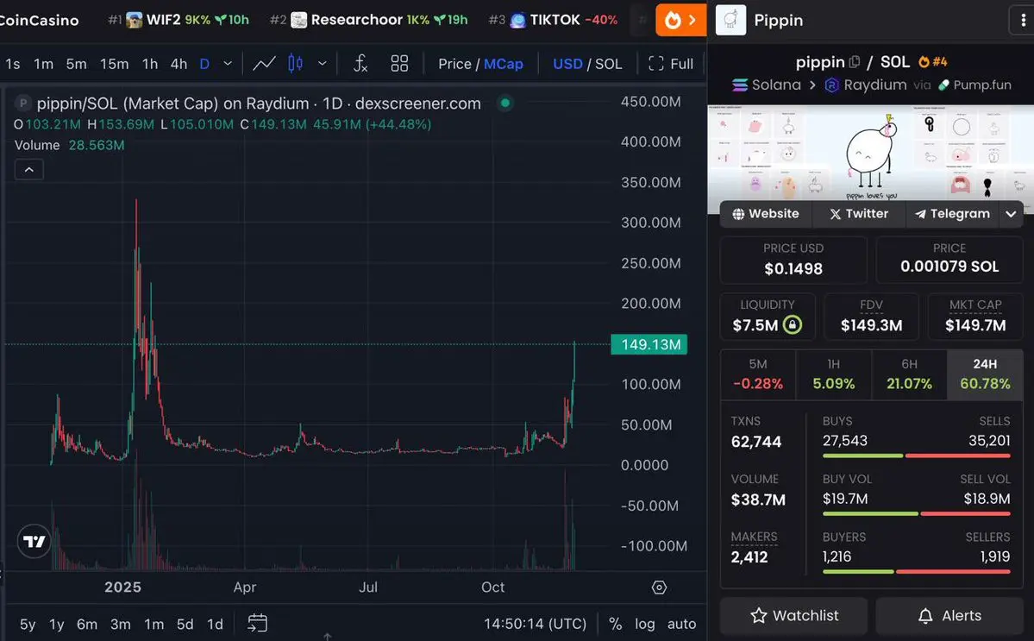Viewport: 1034px width, 641px height.
Task: Select the 5M change tab
Action: click(758, 374)
